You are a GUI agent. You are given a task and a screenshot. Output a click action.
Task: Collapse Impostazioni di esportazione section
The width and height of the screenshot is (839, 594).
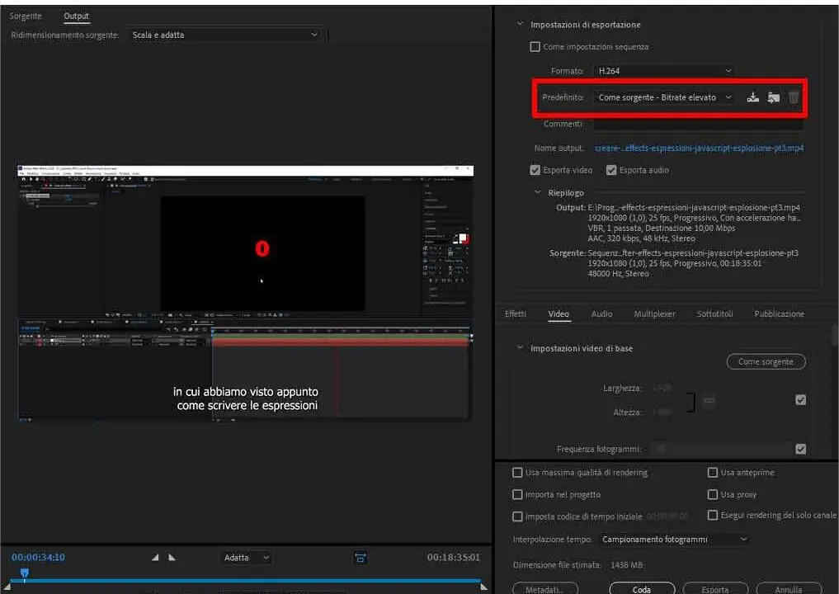tap(519, 25)
